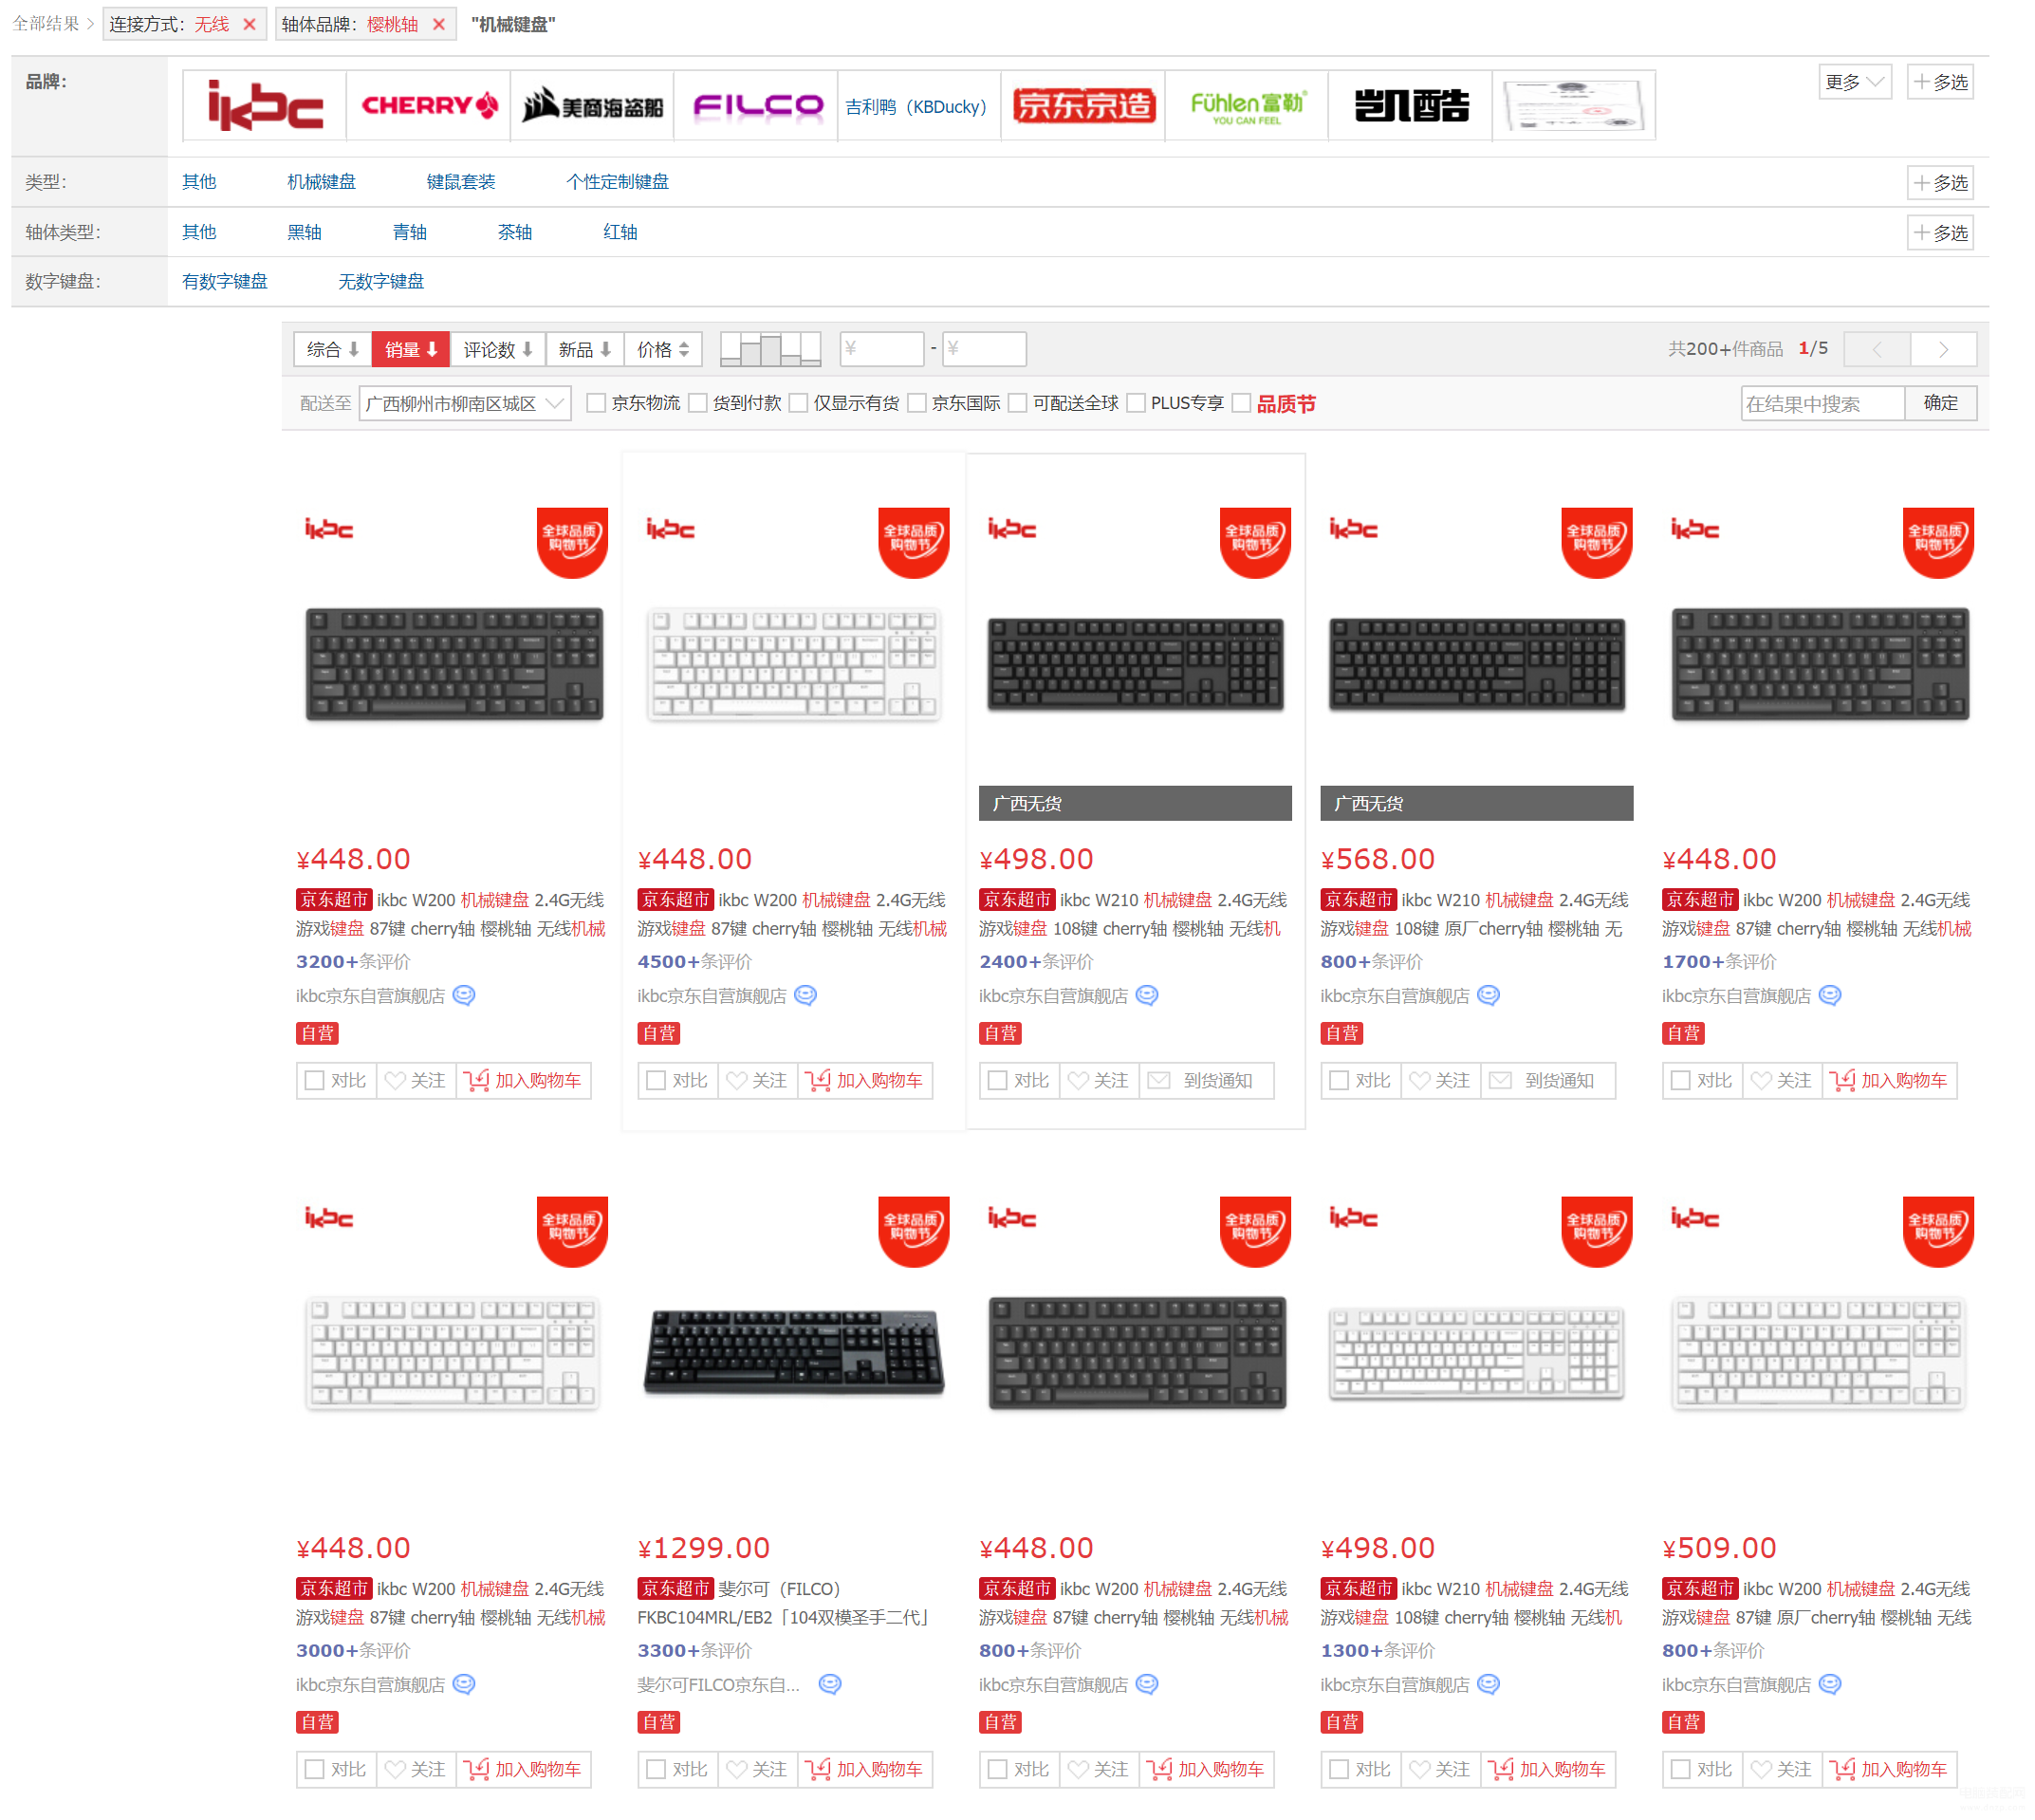Filter switch type 红轴
This screenshot has height=1820, width=2035.
click(620, 232)
